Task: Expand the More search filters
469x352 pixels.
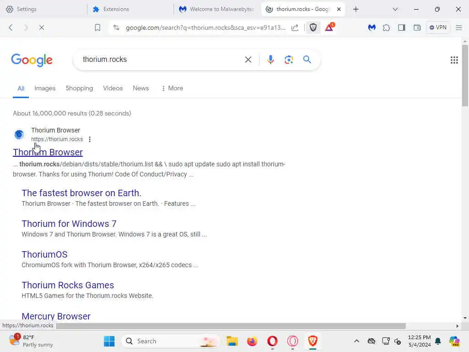Action: [172, 88]
